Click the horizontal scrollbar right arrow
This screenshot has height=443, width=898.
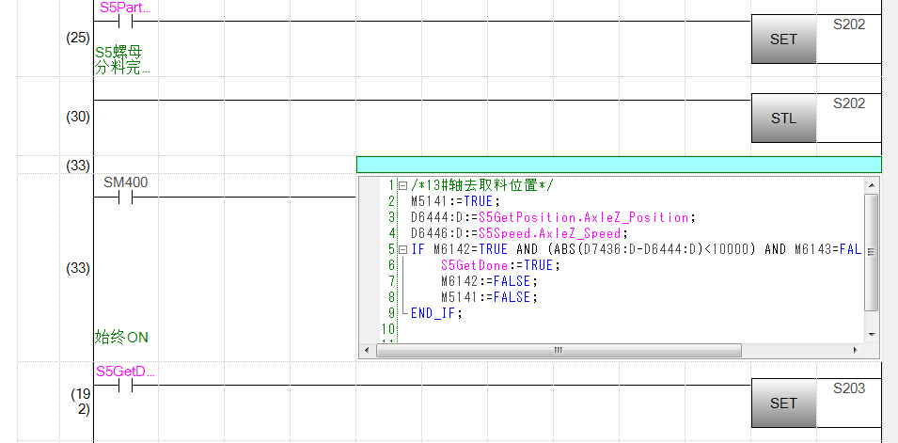tap(855, 350)
